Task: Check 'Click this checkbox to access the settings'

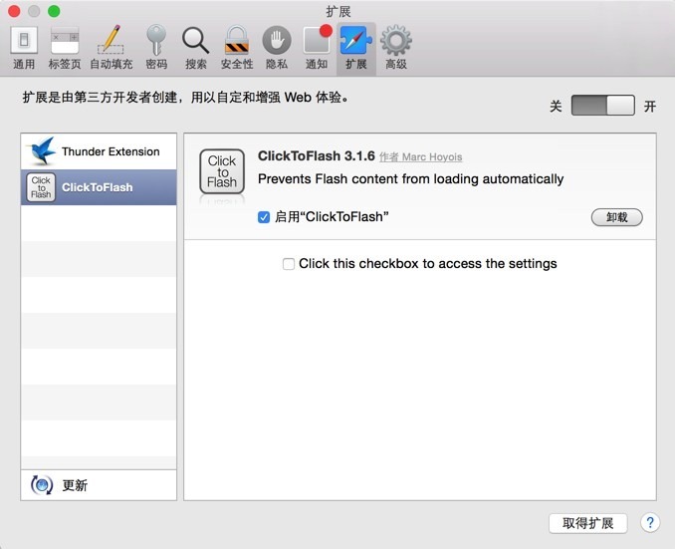Action: point(289,264)
